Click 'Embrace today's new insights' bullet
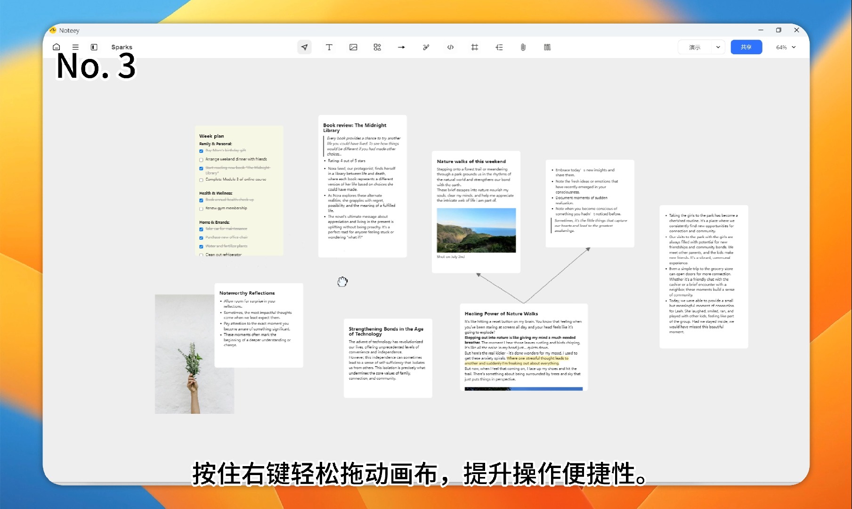Image resolution: width=852 pixels, height=509 pixels. [584, 172]
